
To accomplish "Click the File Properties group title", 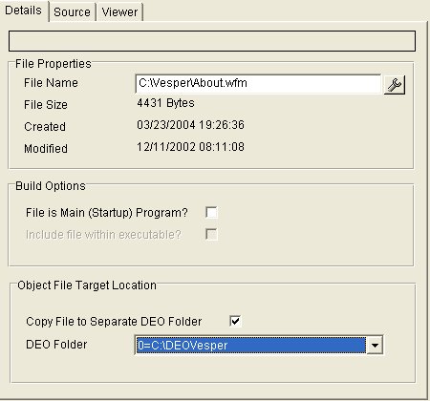I will click(54, 64).
